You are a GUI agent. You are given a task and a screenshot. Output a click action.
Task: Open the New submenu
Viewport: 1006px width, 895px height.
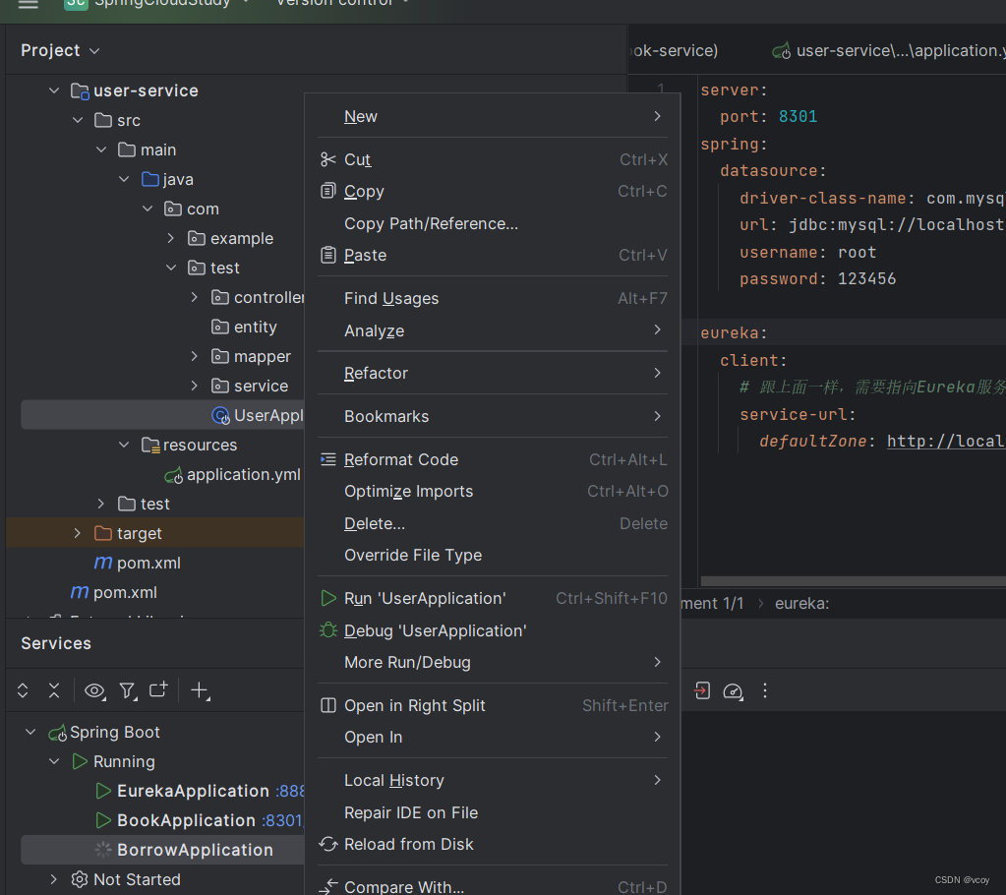click(x=493, y=116)
